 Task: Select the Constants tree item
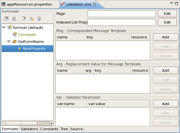27,35
